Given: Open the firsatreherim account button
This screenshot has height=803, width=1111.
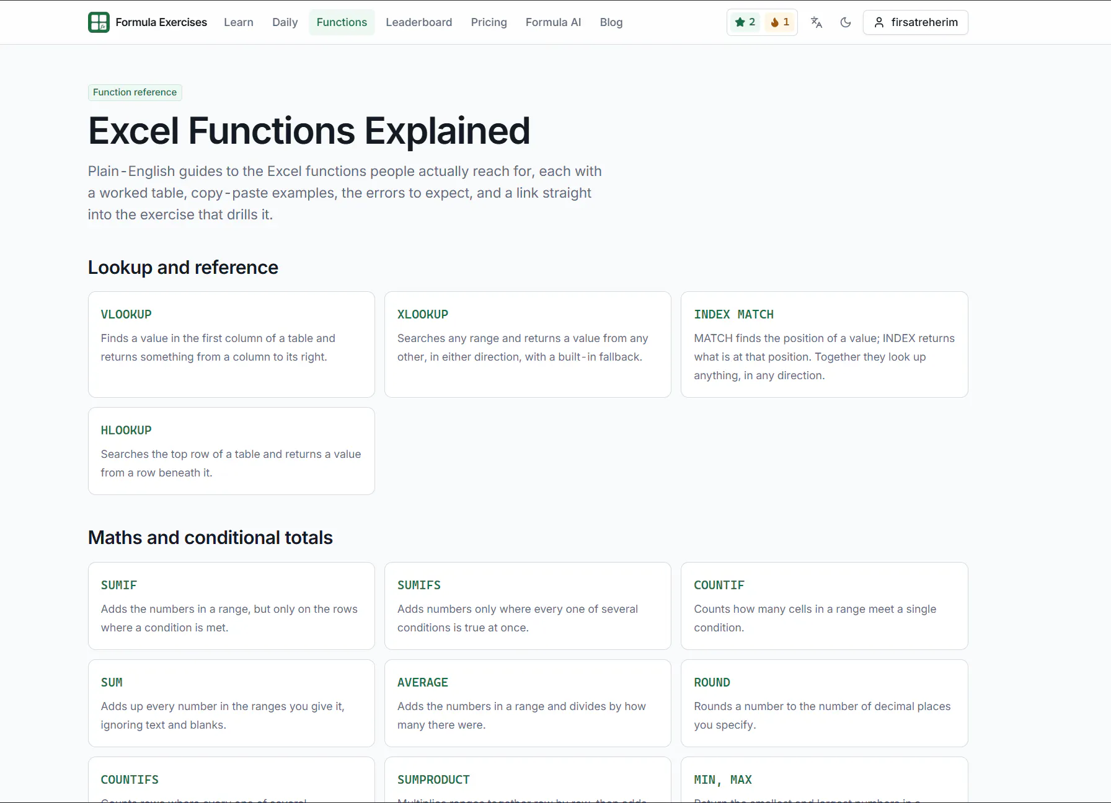Looking at the screenshot, I should tap(916, 22).
